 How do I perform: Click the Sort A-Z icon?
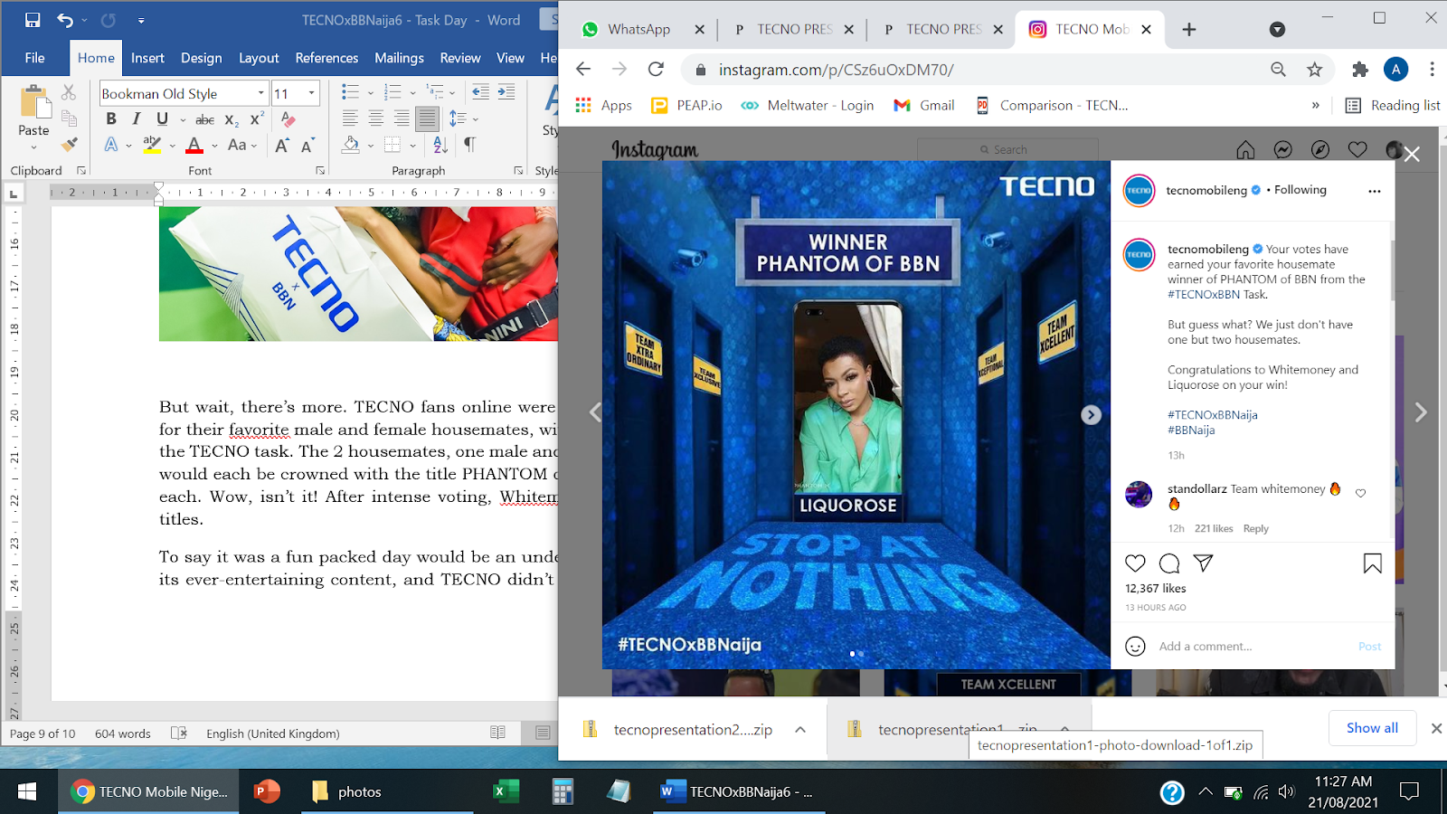pos(440,145)
